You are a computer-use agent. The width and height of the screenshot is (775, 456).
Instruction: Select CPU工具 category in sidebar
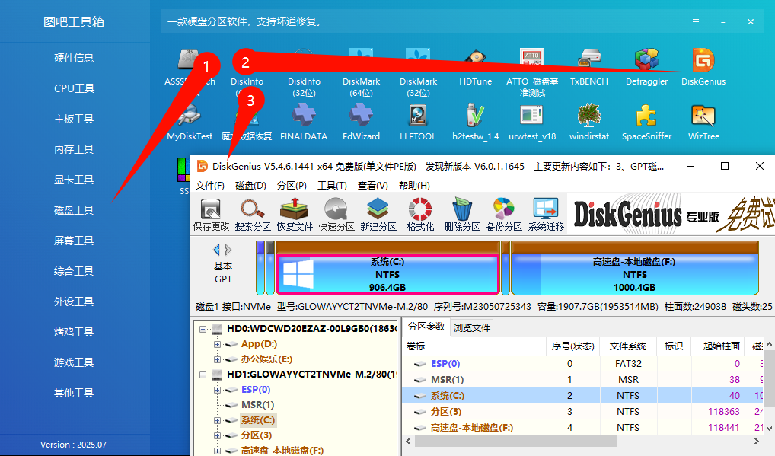coord(74,88)
